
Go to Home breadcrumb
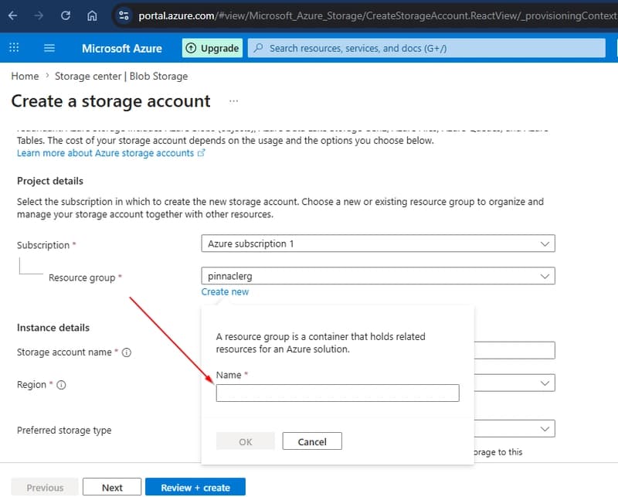[25, 76]
